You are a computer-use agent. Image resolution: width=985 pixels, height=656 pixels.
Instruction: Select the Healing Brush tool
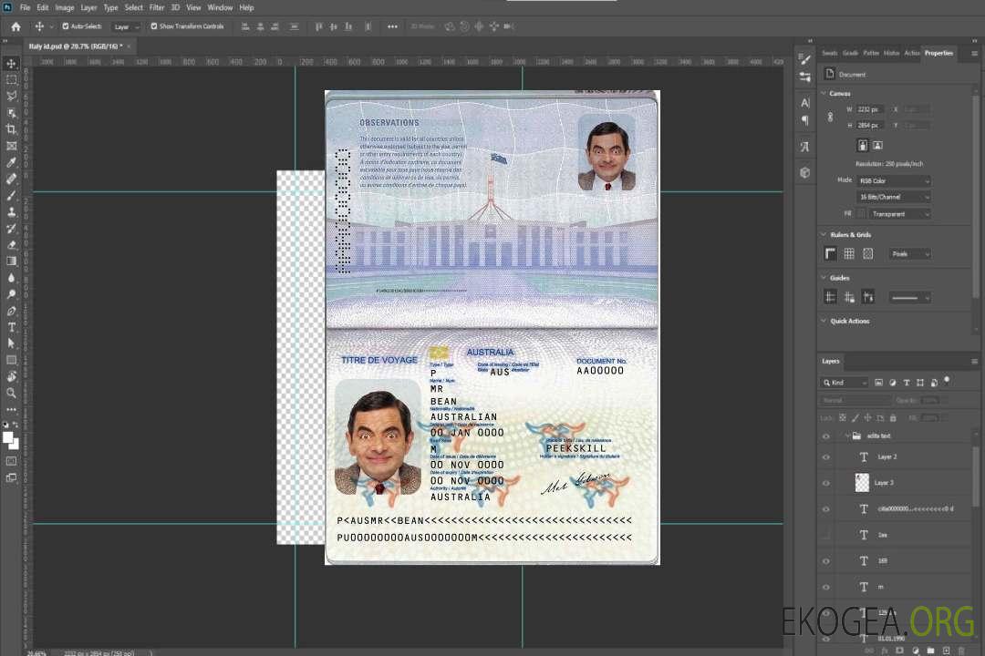pyautogui.click(x=11, y=179)
